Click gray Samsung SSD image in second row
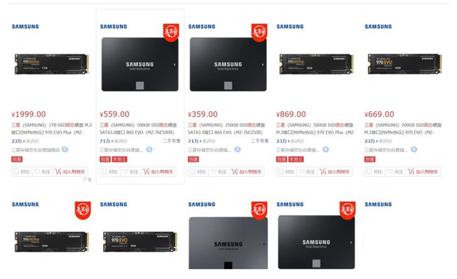The height and width of the screenshot is (279, 457). point(228,242)
